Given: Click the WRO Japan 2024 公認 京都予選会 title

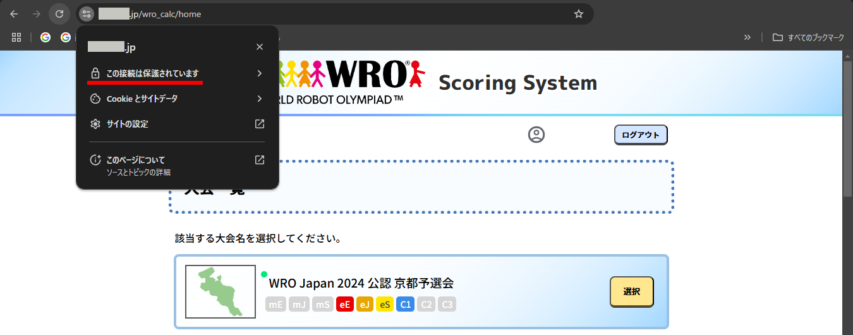Looking at the screenshot, I should 361,283.
